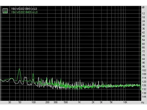Click the -102 dB scale label

144,70
